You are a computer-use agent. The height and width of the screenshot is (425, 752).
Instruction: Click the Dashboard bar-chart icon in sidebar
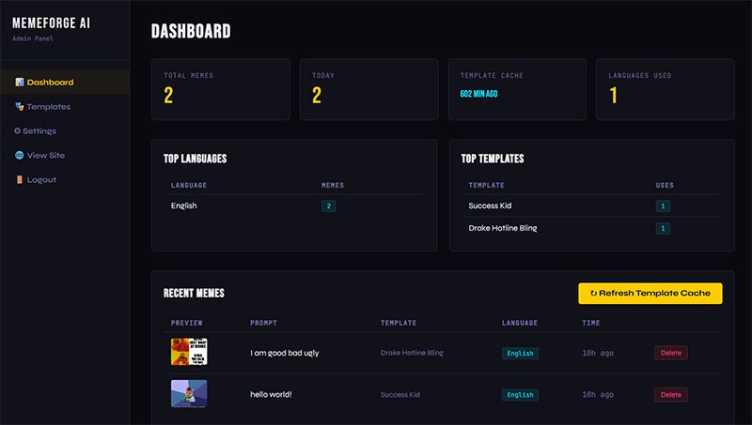(x=19, y=83)
